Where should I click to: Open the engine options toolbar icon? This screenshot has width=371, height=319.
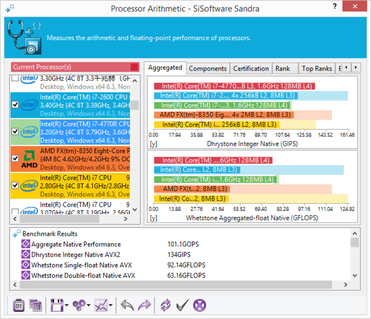pos(19,305)
